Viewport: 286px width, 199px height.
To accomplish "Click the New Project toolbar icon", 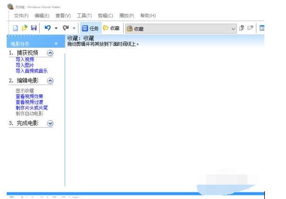I will coord(15,28).
